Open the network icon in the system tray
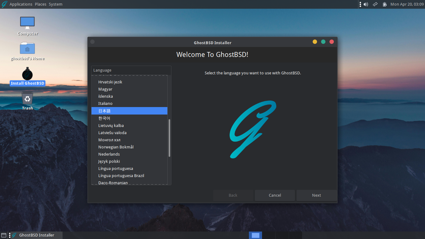The image size is (425, 239). pyautogui.click(x=375, y=4)
